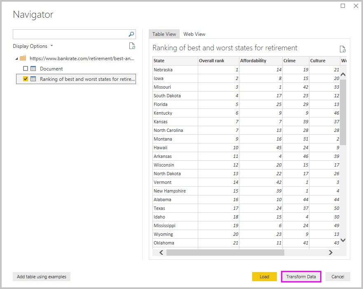363x289 pixels.
Task: Click inside the navigator search field
Action: coord(70,34)
